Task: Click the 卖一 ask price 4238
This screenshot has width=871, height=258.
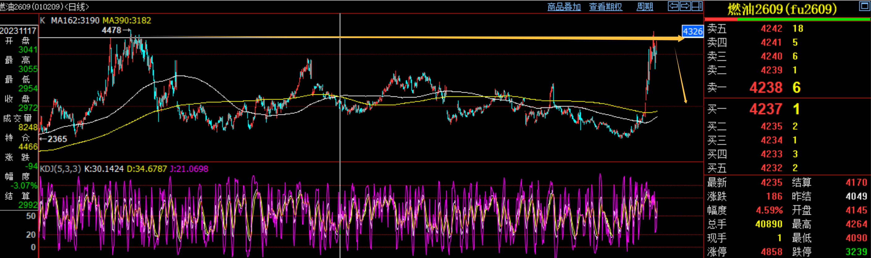Action: pos(766,88)
